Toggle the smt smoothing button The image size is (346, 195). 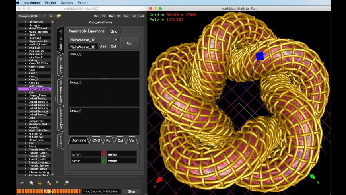click(142, 16)
